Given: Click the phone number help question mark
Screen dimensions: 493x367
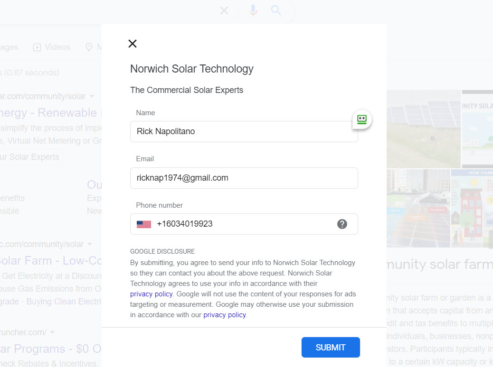Looking at the screenshot, I should [342, 224].
